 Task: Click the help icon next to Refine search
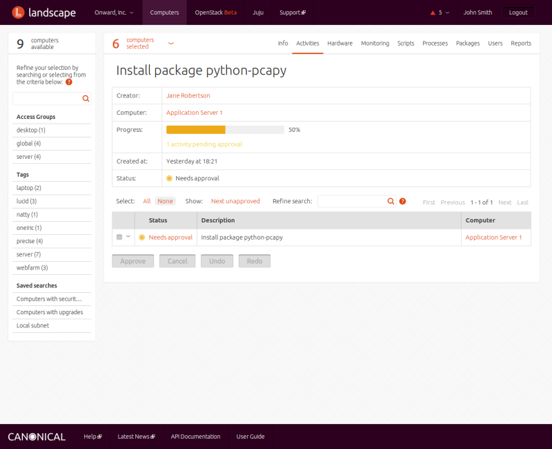pos(402,202)
